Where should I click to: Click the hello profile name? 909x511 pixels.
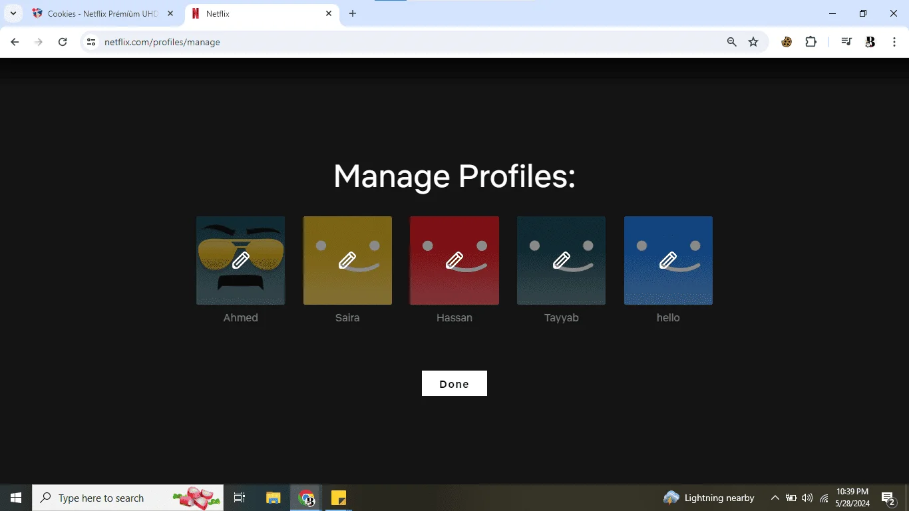click(x=668, y=317)
